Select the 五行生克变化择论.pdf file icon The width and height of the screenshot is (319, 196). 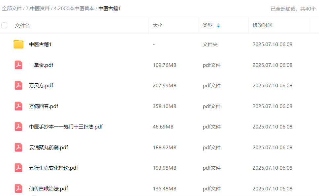18,168
